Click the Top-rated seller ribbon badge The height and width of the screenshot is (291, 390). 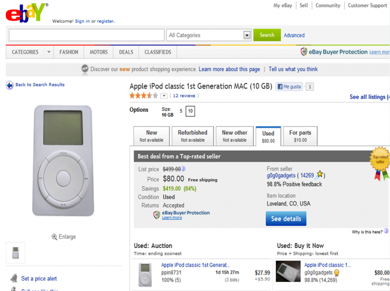click(x=380, y=158)
